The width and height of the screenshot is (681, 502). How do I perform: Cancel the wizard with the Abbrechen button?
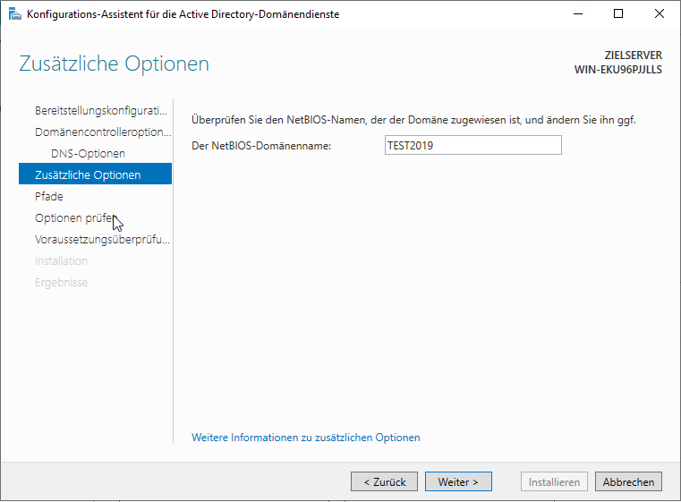(628, 481)
